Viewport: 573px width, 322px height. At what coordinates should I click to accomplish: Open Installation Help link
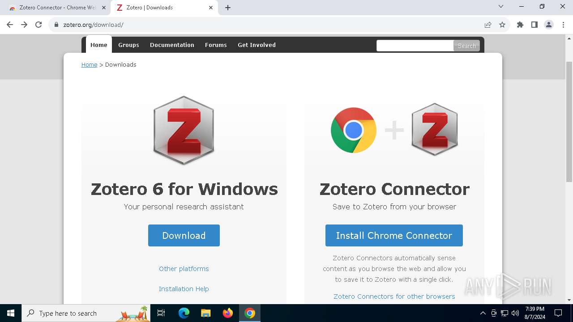tap(184, 289)
